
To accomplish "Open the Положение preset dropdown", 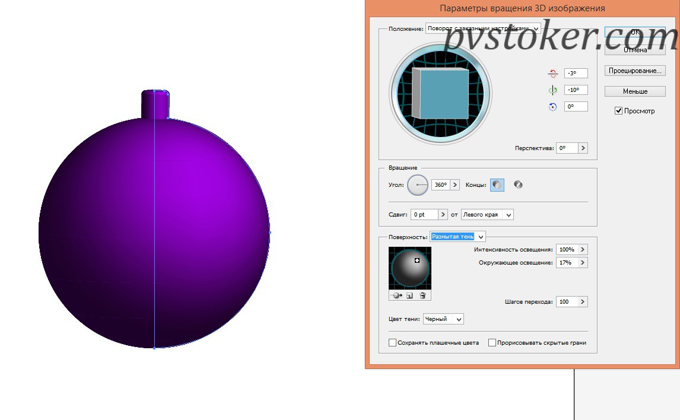I will (x=483, y=28).
